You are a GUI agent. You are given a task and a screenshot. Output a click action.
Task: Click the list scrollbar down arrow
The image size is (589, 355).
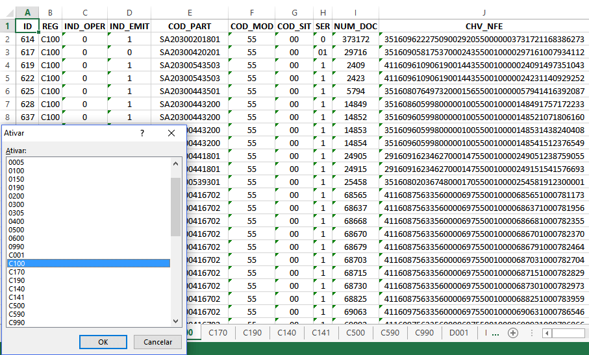point(175,321)
